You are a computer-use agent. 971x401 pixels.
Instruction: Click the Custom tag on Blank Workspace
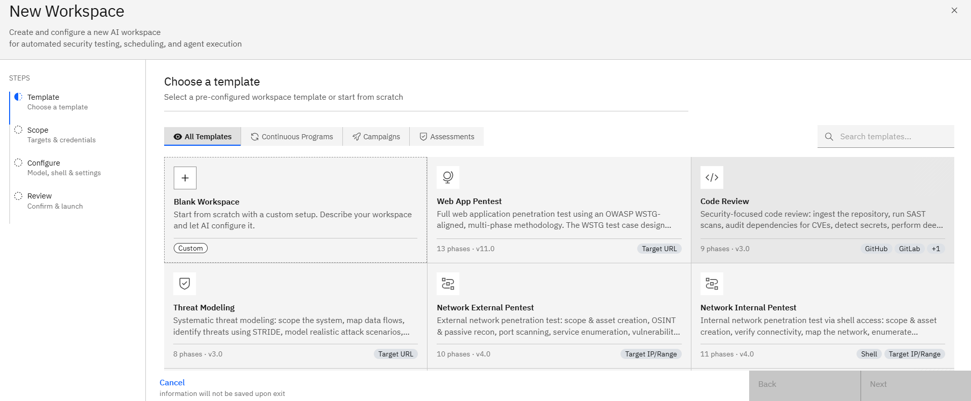click(190, 248)
